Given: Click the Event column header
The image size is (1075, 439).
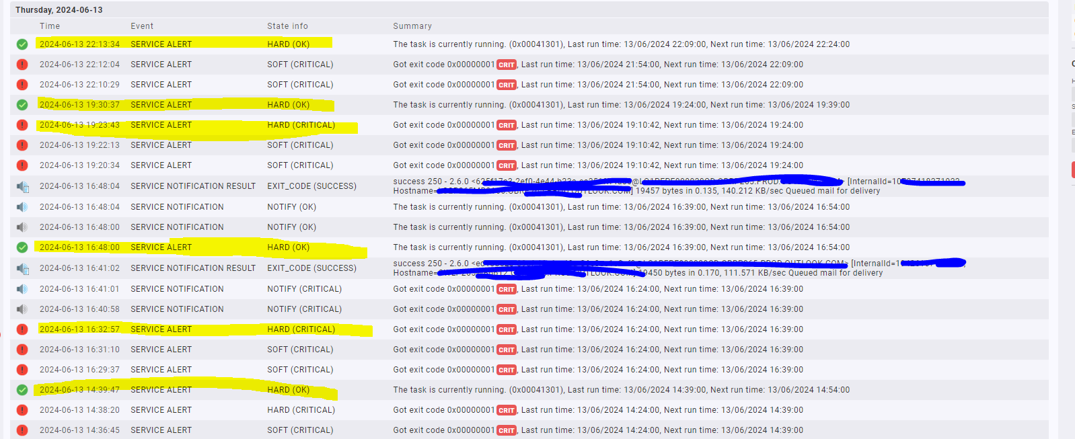Looking at the screenshot, I should 142,26.
